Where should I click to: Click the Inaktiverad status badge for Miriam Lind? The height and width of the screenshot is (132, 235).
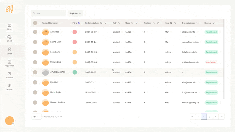point(211,62)
